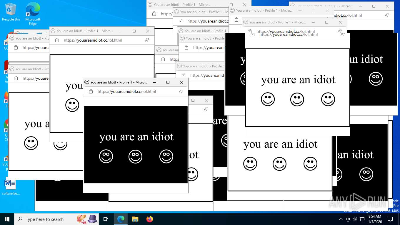Launch Firefox from the taskbar

(x=150, y=219)
